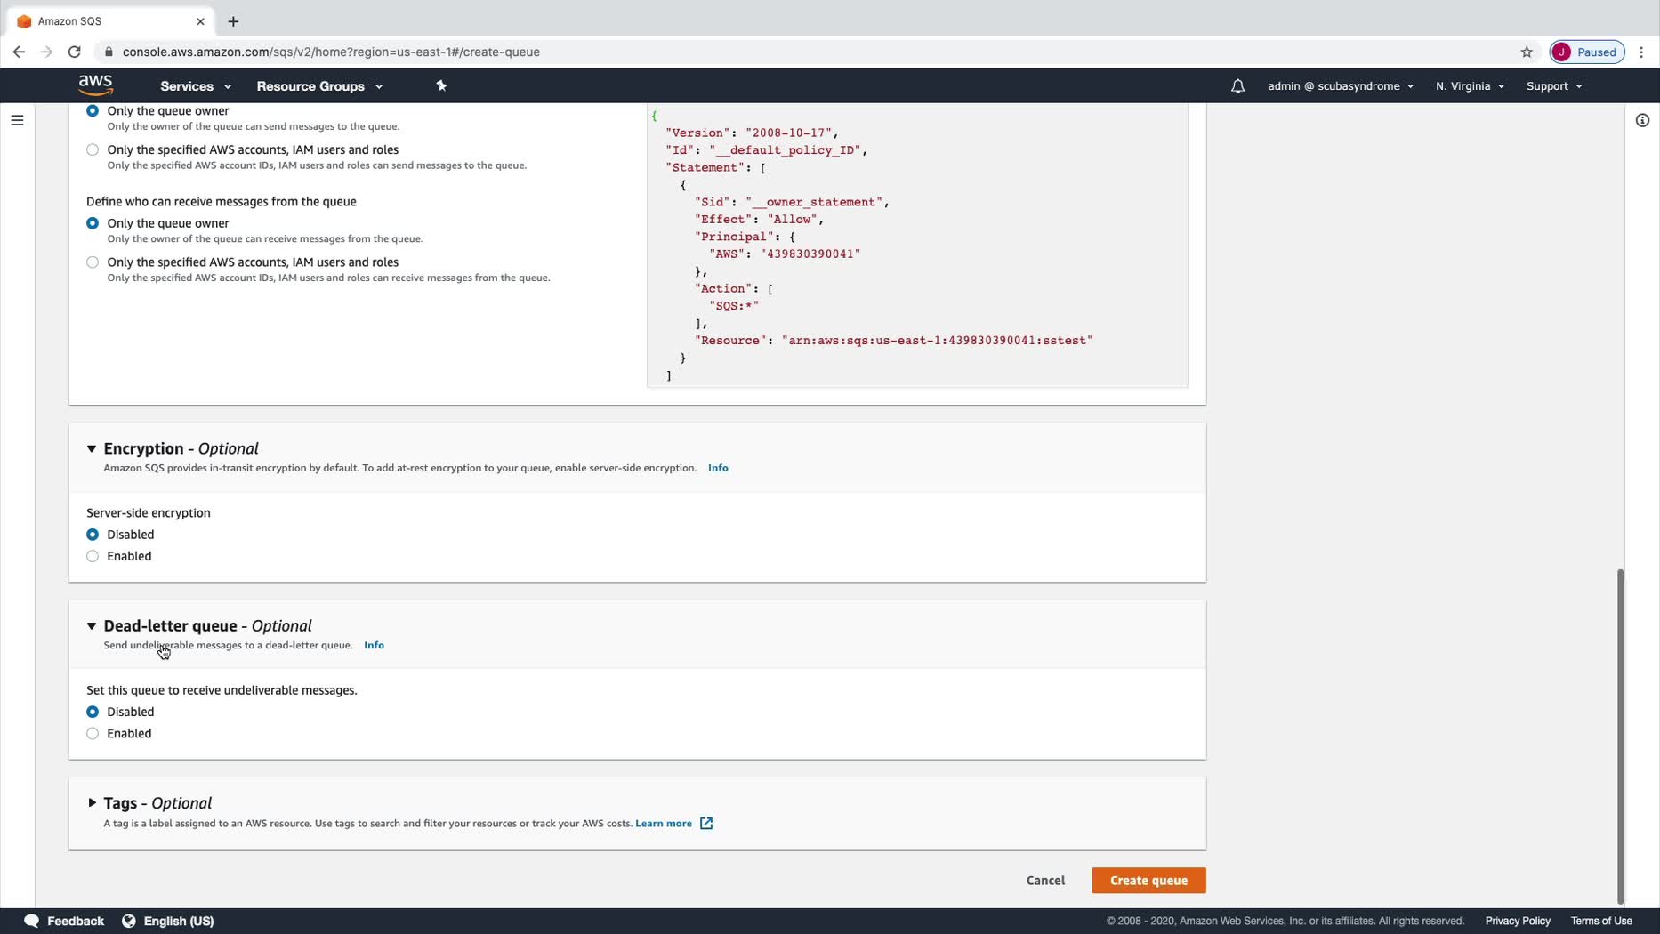
Task: Open the Terms of Use link
Action: coord(1601,921)
